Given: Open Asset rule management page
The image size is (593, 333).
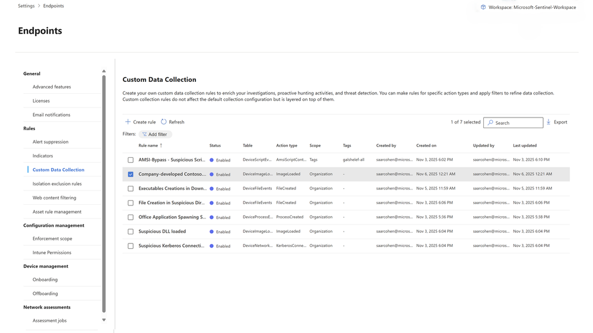Looking at the screenshot, I should [57, 212].
